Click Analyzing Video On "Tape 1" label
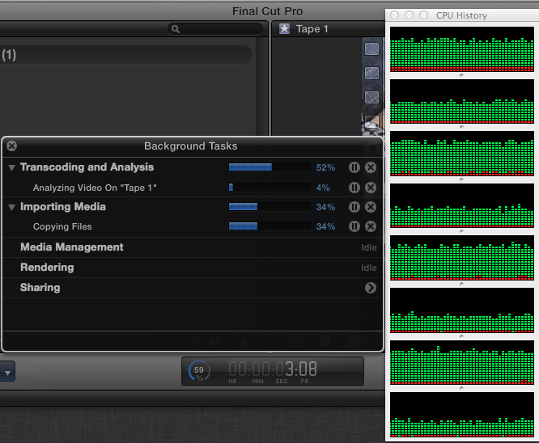The width and height of the screenshot is (539, 443). tap(95, 188)
